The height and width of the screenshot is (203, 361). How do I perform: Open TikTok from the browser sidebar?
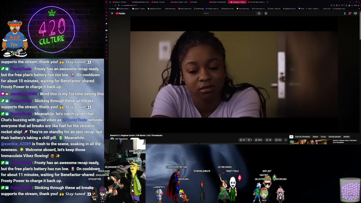(106, 37)
